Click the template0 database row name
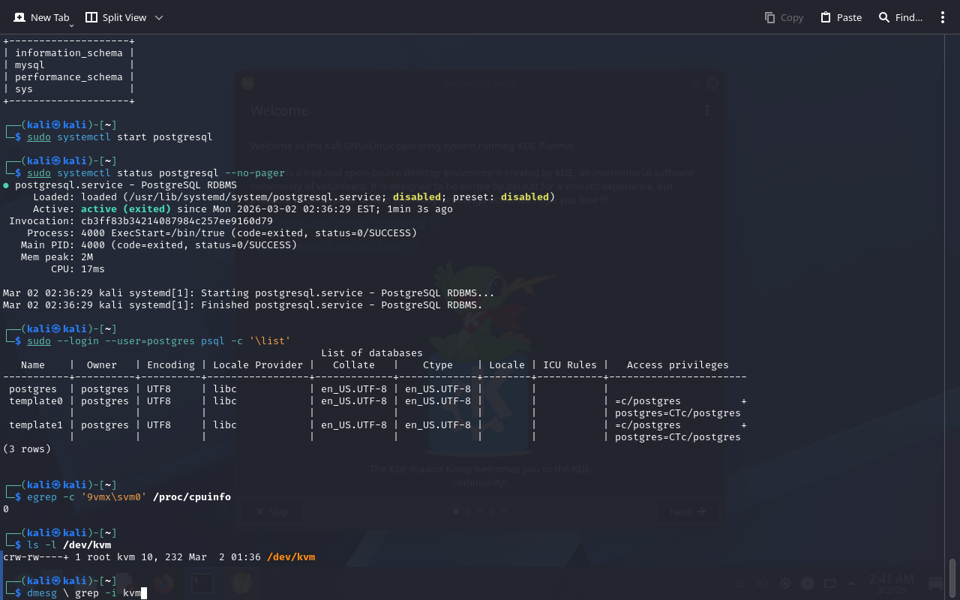Image resolution: width=960 pixels, height=600 pixels. [36, 401]
